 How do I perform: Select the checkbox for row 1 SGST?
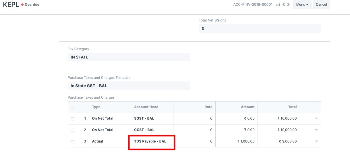(72, 119)
